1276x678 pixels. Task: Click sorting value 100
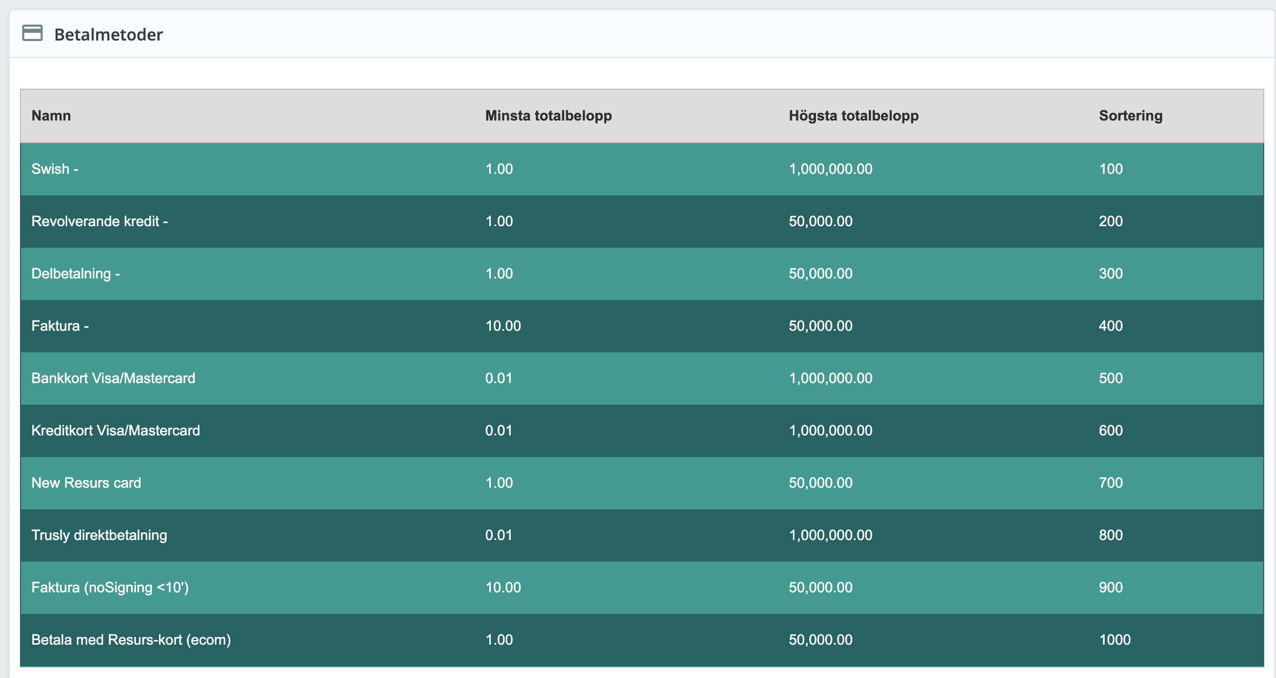point(1111,169)
